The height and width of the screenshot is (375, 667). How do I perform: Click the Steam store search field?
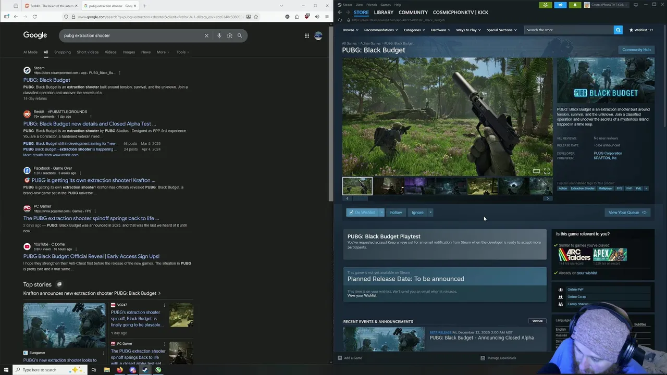tap(569, 30)
